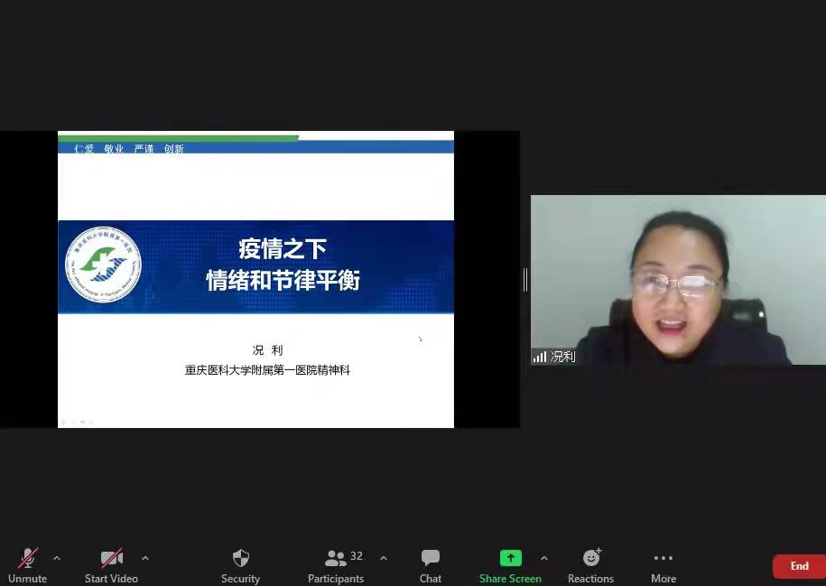
Task: Select the speaker's video thumbnail
Action: pos(677,280)
